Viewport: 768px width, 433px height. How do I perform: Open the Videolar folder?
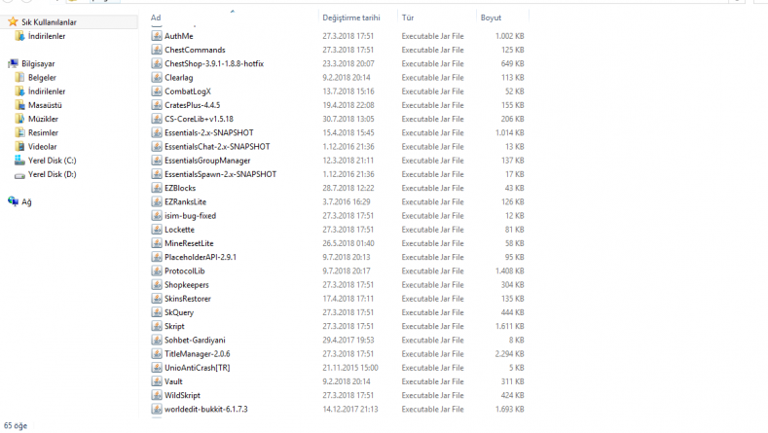pos(43,147)
